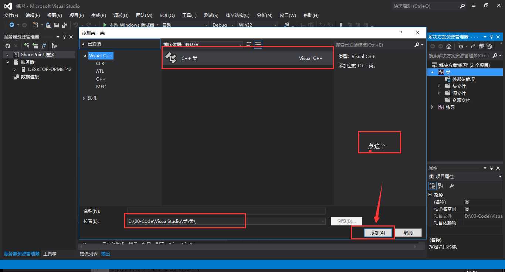Screen dimensions: 505x272
Task: Select the MFC category
Action: pyautogui.click(x=101, y=87)
